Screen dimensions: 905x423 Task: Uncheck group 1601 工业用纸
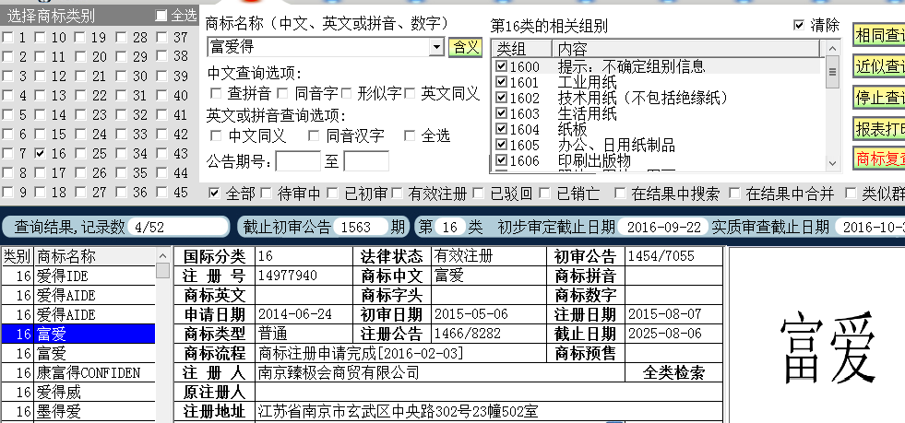(x=502, y=82)
